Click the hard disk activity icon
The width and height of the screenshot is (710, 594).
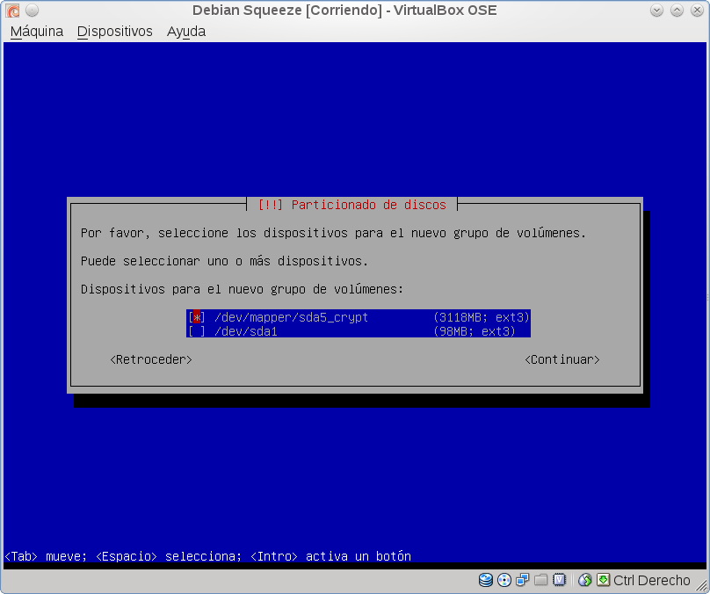[485, 580]
